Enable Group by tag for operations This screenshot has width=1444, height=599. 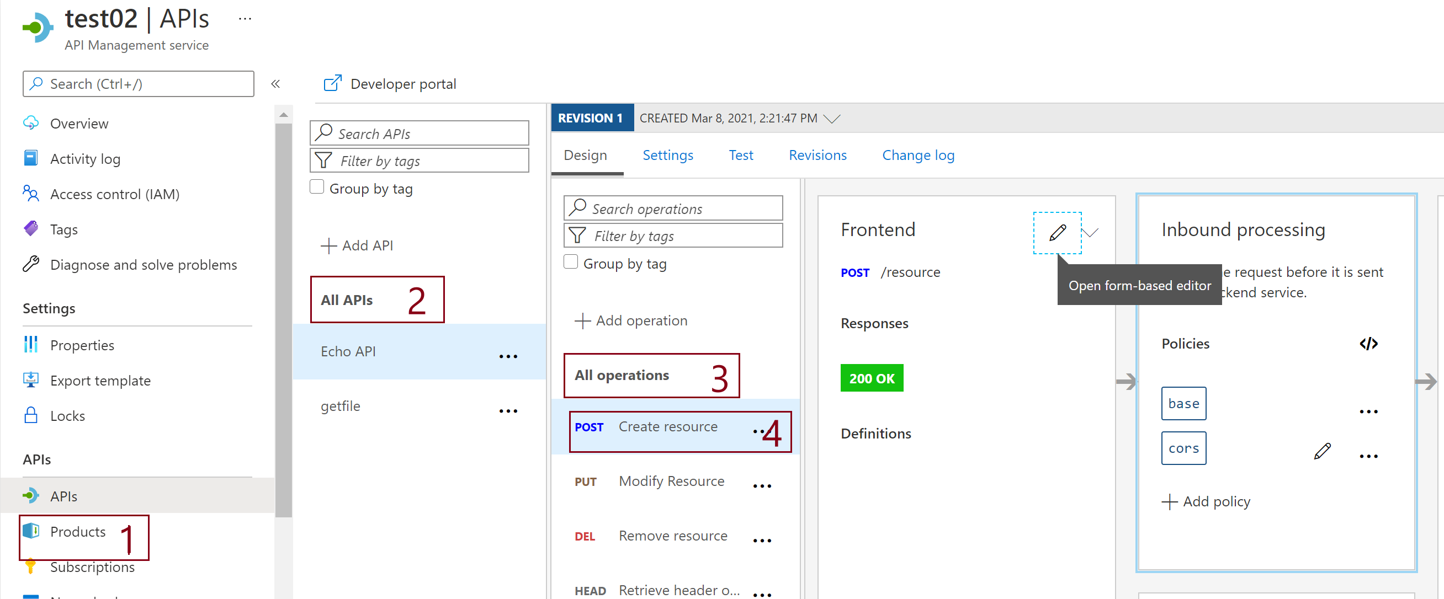[x=571, y=262]
